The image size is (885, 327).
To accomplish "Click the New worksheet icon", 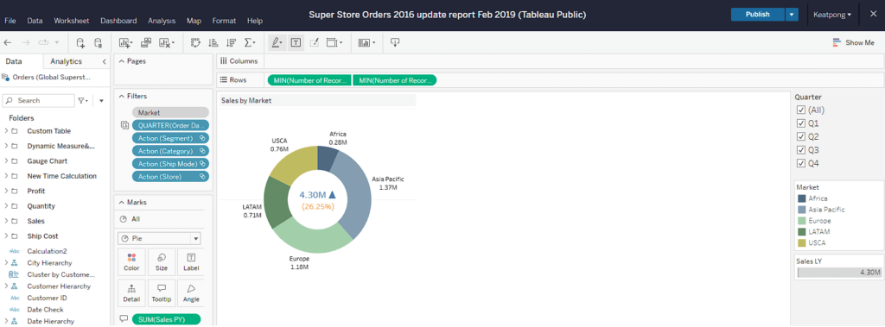I will [125, 43].
